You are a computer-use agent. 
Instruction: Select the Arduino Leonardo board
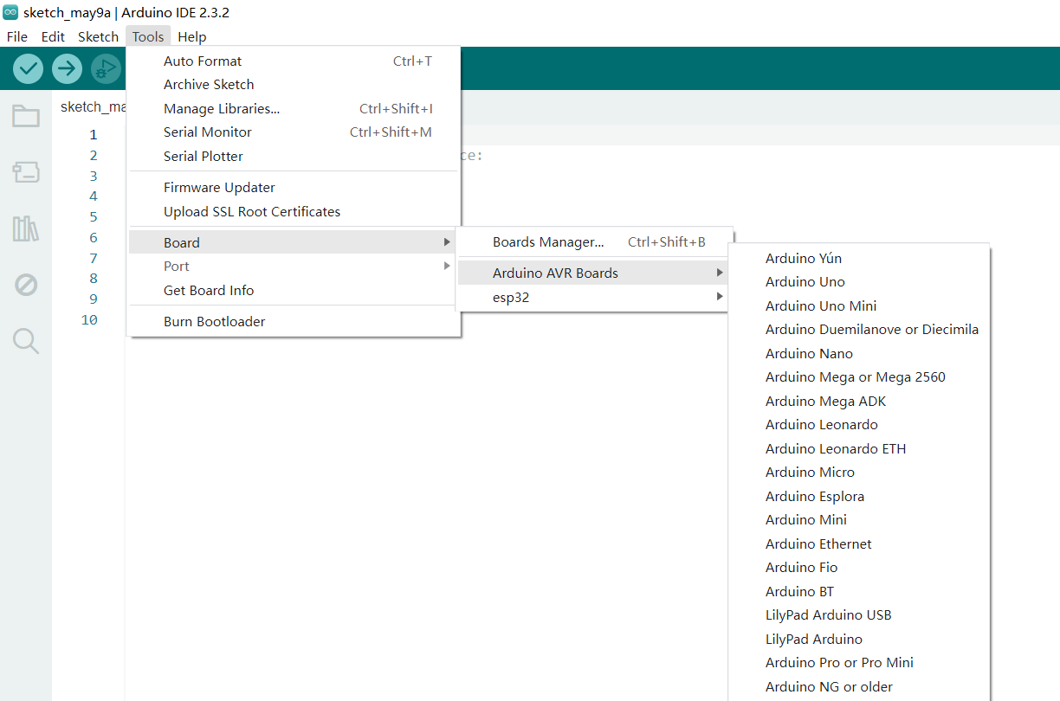click(x=858, y=425)
